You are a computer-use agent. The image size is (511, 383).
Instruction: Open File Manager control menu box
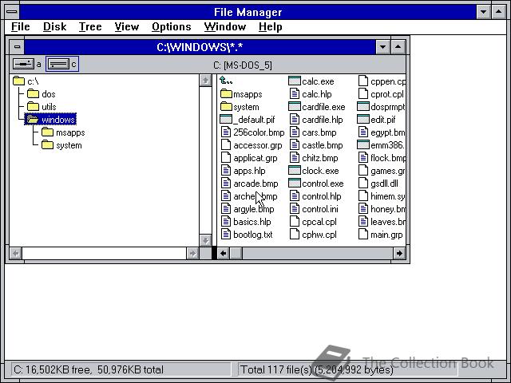(12, 12)
